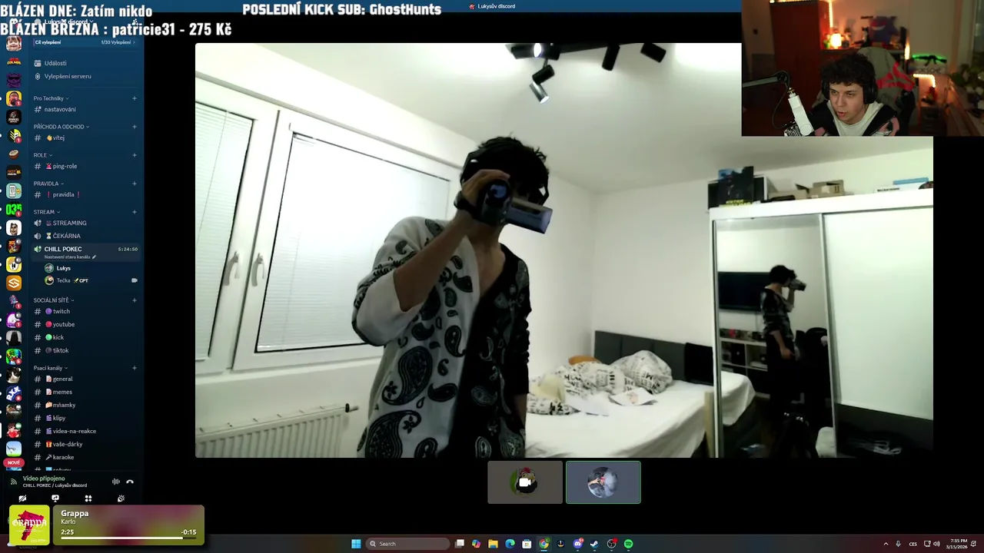Open the pravidla channel

(x=85, y=194)
